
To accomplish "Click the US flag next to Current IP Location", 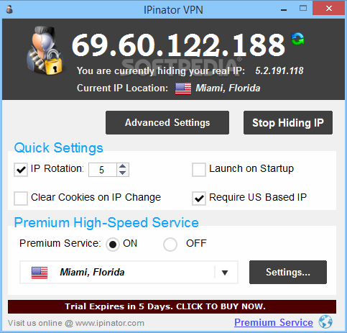I will coord(183,88).
